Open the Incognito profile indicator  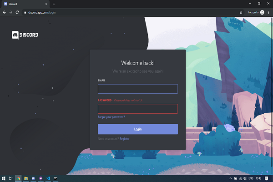pyautogui.click(x=256, y=12)
